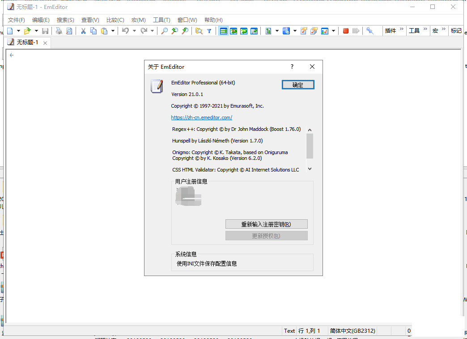This screenshot has width=467, height=339.
Task: Click 重新输入注册密钥(R) button
Action: point(266,224)
